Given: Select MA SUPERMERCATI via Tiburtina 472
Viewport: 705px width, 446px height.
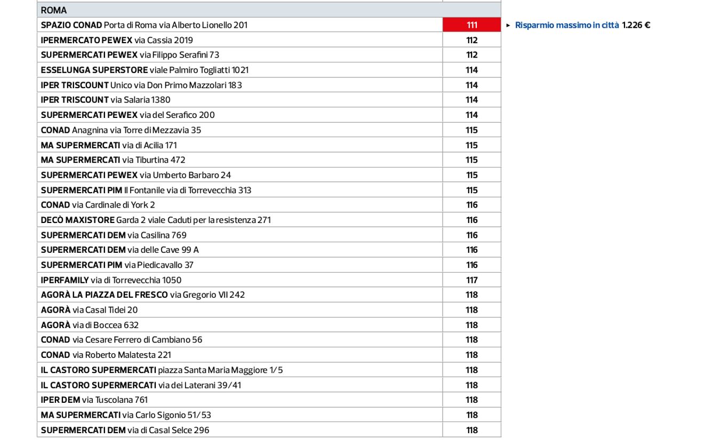Looking at the screenshot, I should (x=269, y=160).
